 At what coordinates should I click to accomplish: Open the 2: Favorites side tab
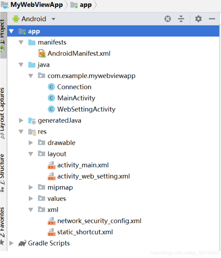(3, 226)
